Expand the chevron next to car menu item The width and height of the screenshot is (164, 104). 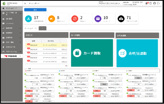[x=20, y=19]
